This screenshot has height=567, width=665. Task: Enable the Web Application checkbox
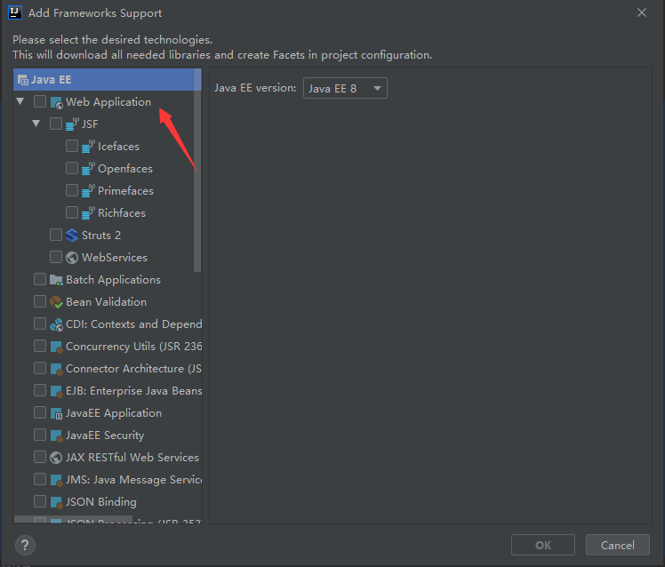tap(40, 102)
